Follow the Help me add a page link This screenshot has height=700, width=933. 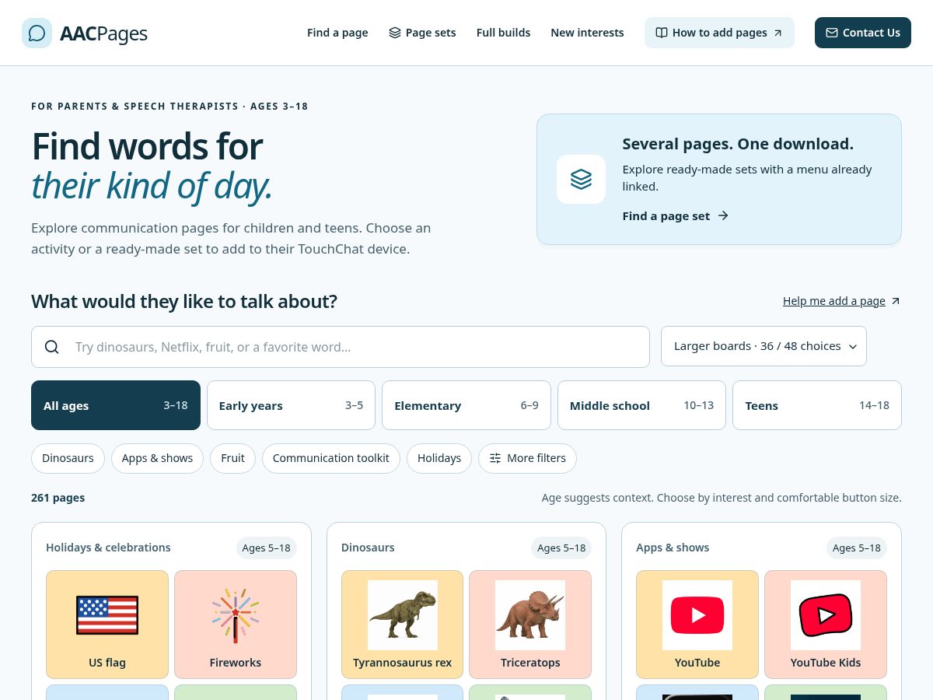[x=841, y=301]
